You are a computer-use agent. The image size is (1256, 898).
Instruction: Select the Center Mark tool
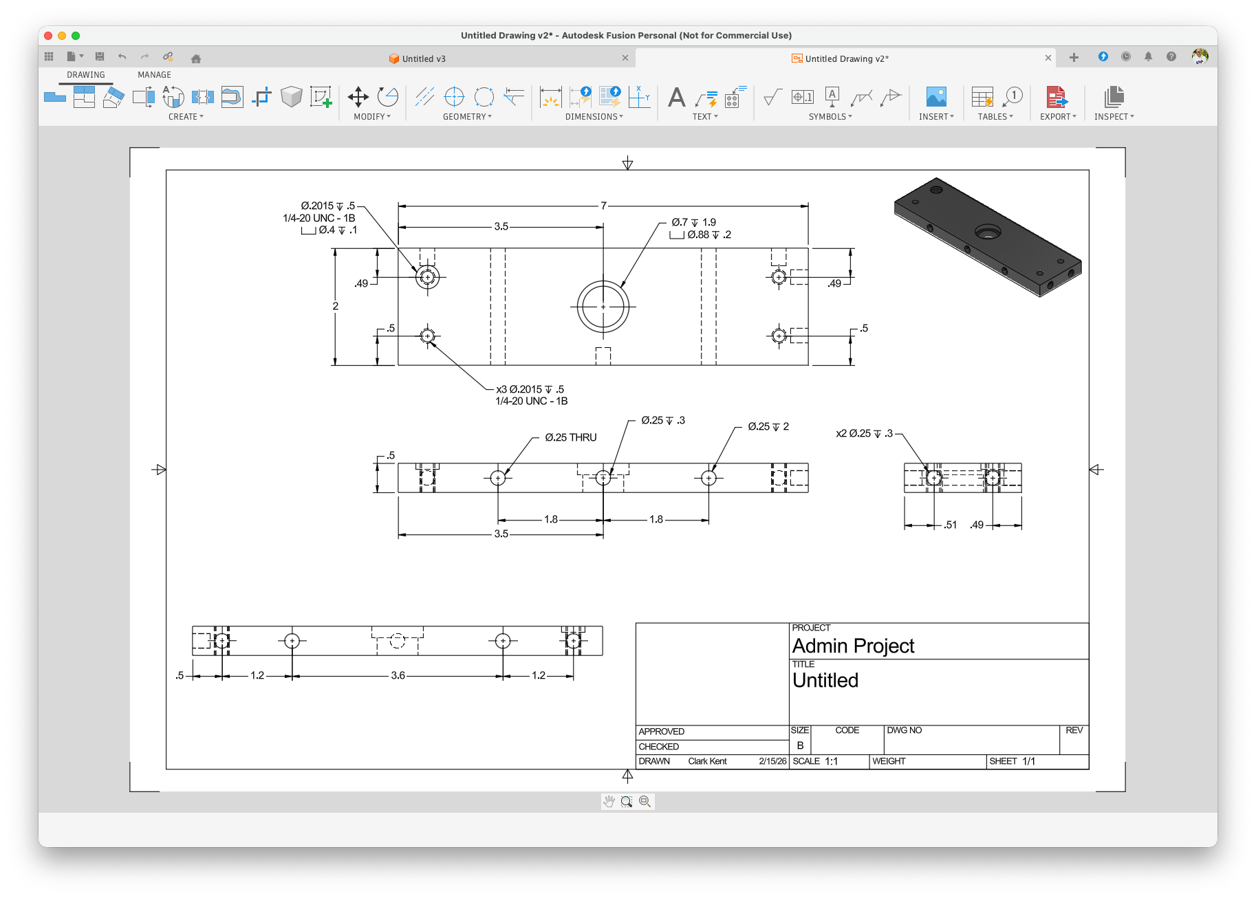coord(454,97)
